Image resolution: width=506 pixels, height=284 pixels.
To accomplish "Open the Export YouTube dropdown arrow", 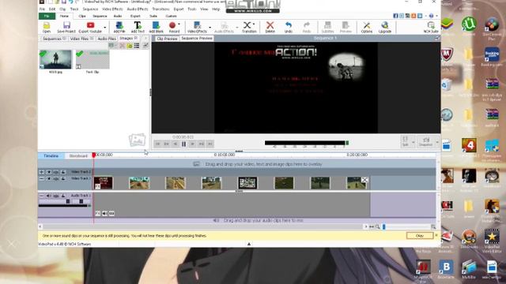I will [104, 27].
